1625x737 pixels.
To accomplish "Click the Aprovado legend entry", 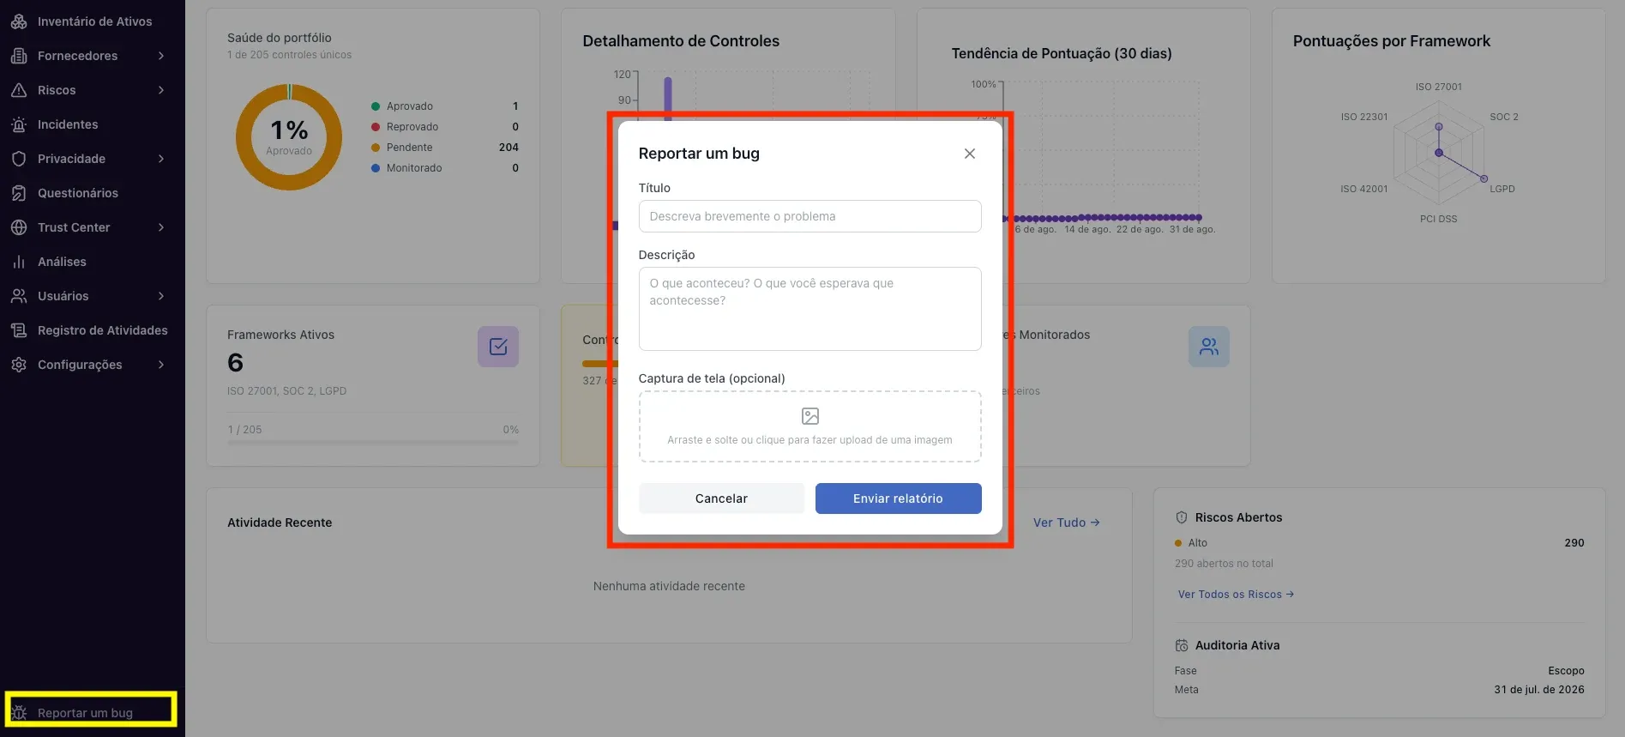I will pyautogui.click(x=444, y=106).
